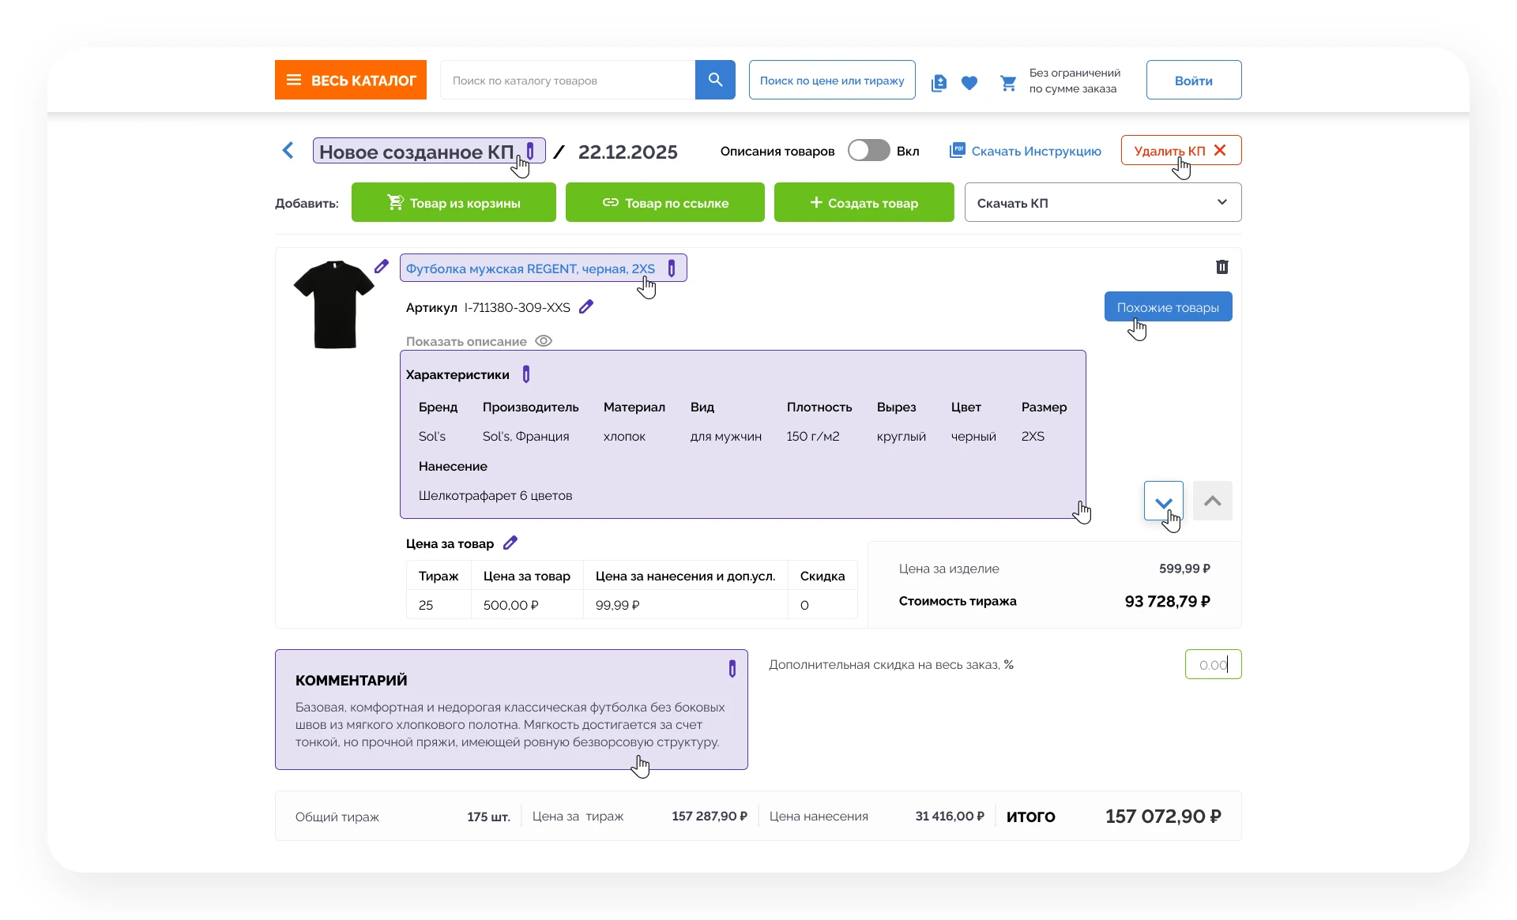Image resolution: width=1517 pixels, height=920 pixels.
Task: Add Товар из корзины
Action: 454,202
